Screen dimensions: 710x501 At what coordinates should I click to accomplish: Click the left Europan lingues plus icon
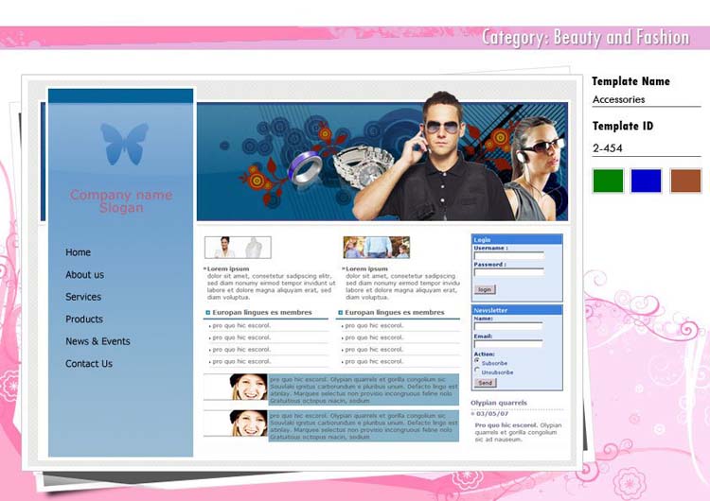click(207, 312)
